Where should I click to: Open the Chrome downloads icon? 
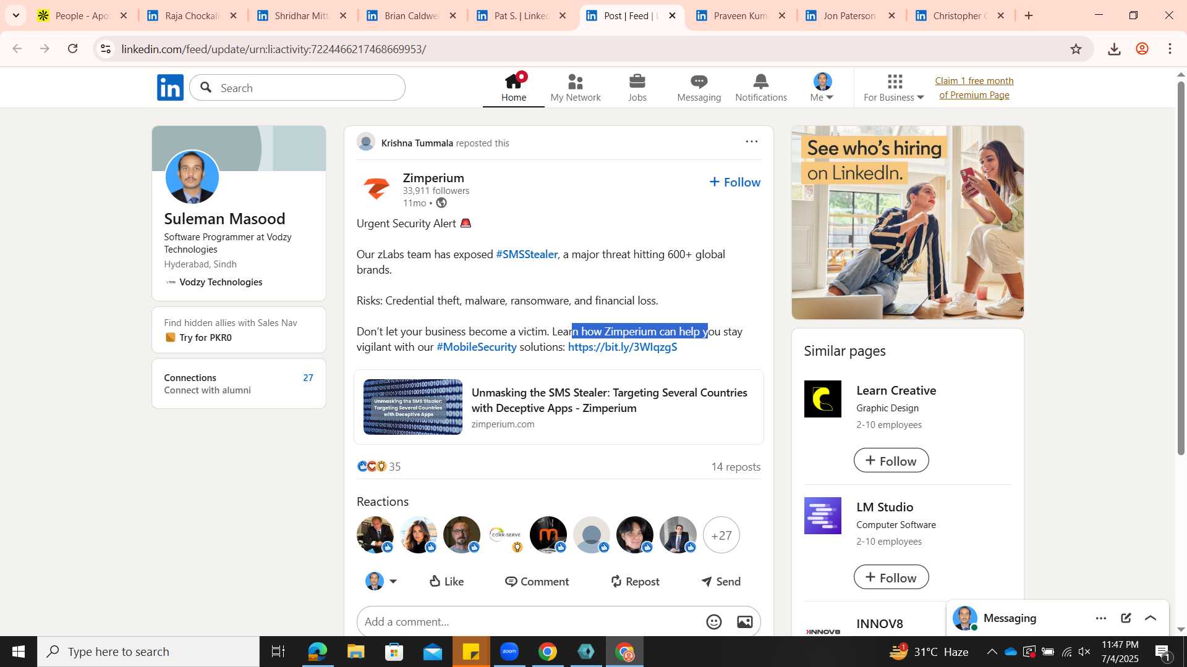click(x=1114, y=49)
